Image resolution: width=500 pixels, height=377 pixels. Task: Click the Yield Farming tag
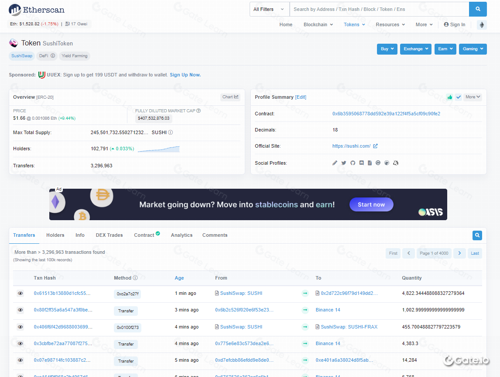click(x=74, y=56)
